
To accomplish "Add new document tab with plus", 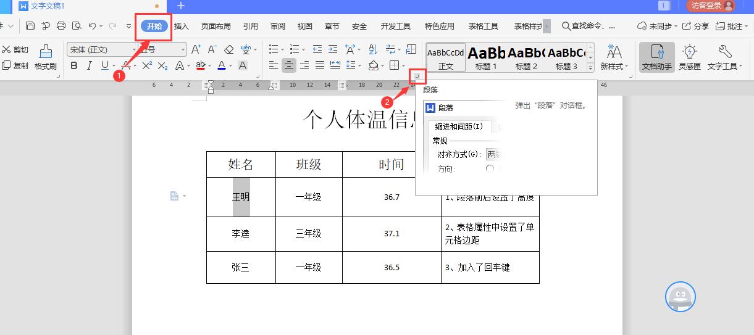I will click(181, 6).
